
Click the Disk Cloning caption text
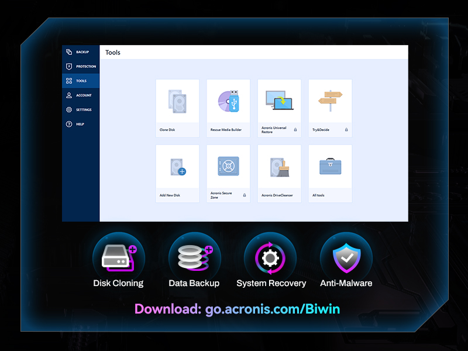pyautogui.click(x=118, y=283)
